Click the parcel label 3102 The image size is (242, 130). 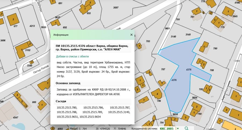(x=28, y=50)
